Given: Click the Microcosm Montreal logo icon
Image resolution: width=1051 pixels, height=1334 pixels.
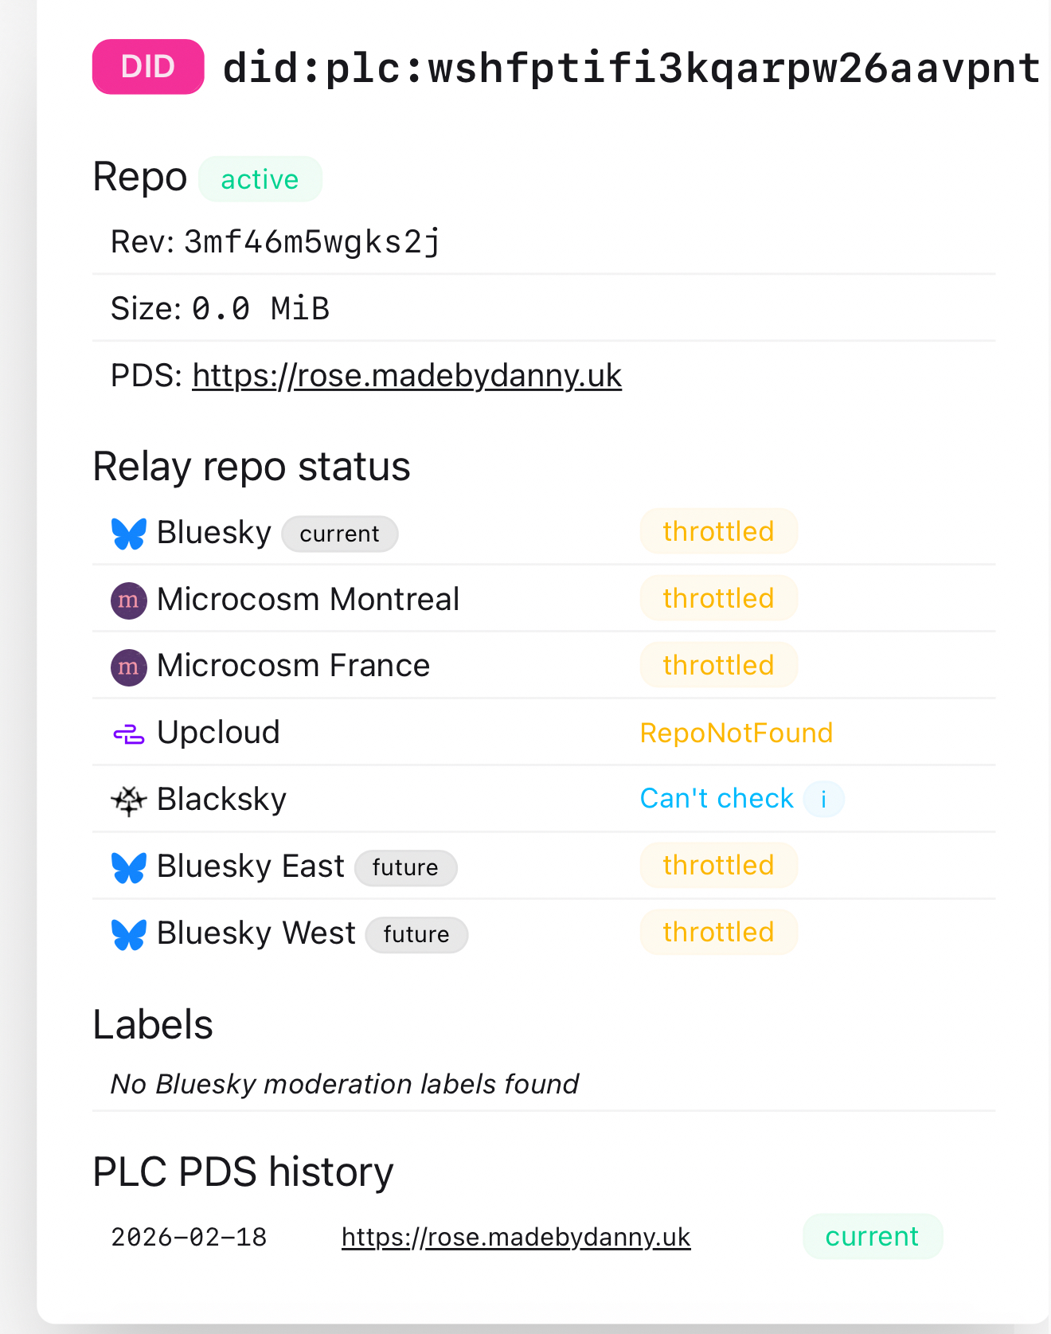Looking at the screenshot, I should pyautogui.click(x=128, y=600).
